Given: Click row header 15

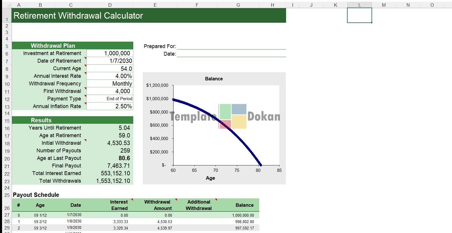Looking at the screenshot, I should 7,121.
